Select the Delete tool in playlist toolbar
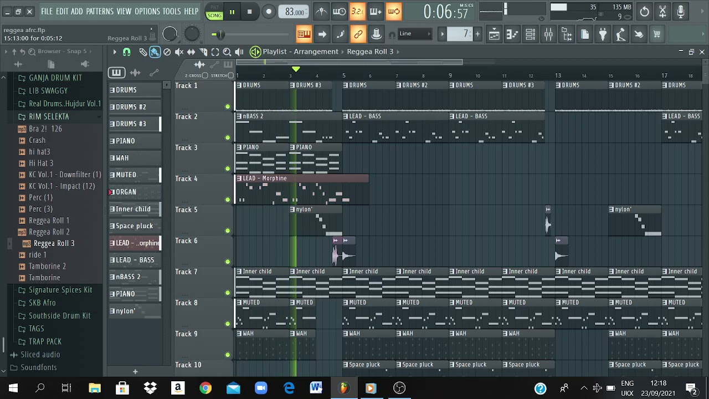Viewport: 709px width, 399px height. pyautogui.click(x=167, y=52)
